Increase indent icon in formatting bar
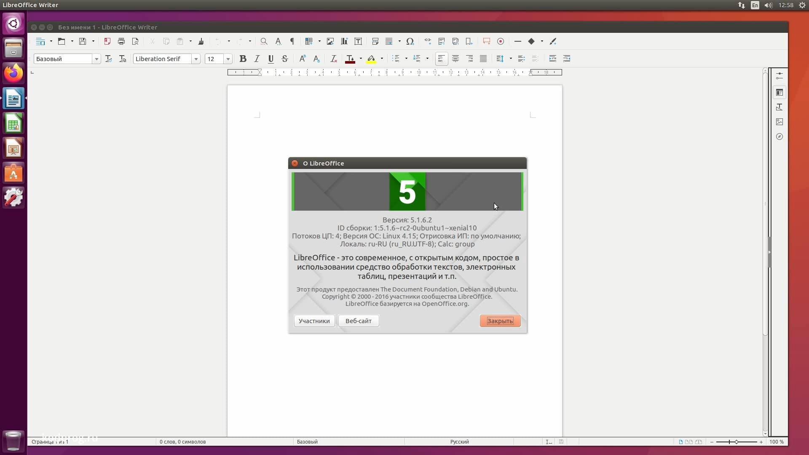This screenshot has width=809, height=455. [x=553, y=59]
